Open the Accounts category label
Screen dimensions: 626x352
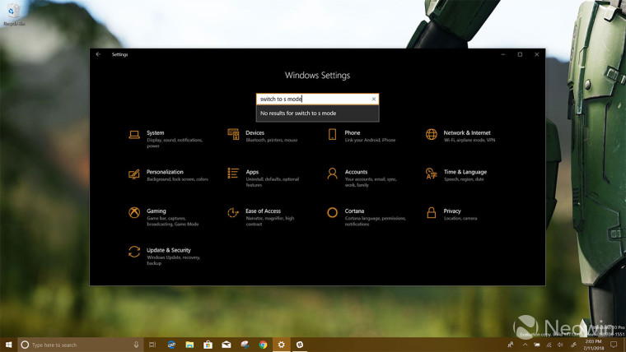pyautogui.click(x=356, y=172)
